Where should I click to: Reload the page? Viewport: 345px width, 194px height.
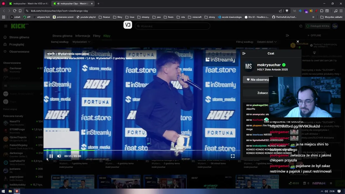[x=15, y=11]
